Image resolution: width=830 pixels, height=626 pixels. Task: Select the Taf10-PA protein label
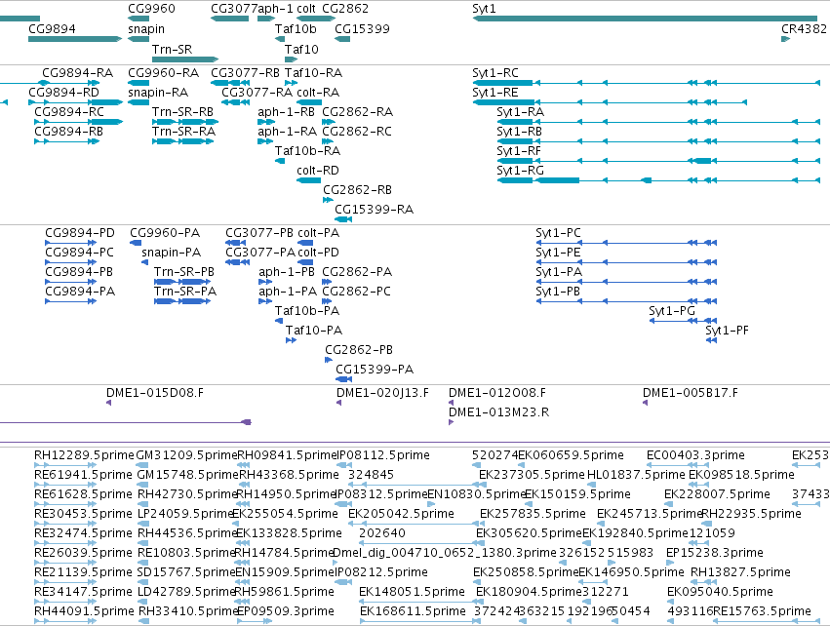pos(314,331)
